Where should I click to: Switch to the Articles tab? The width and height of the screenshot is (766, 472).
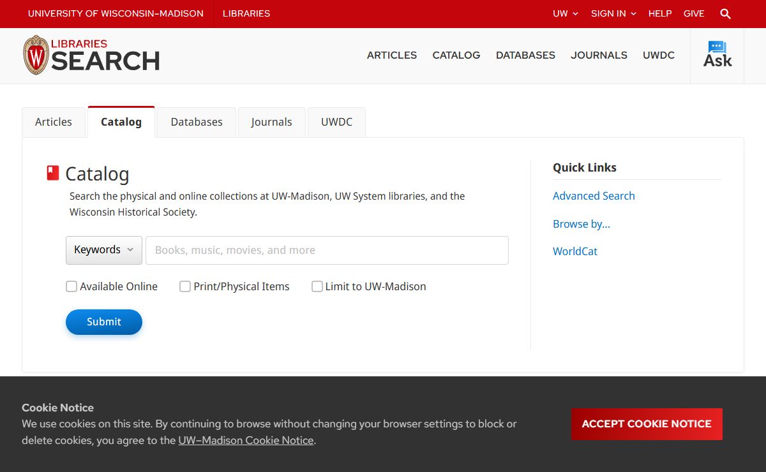pos(54,122)
